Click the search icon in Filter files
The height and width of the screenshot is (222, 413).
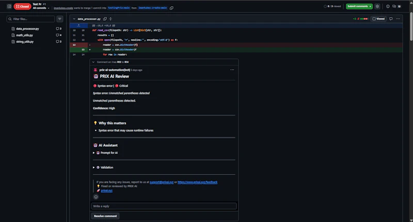[x=10, y=19]
